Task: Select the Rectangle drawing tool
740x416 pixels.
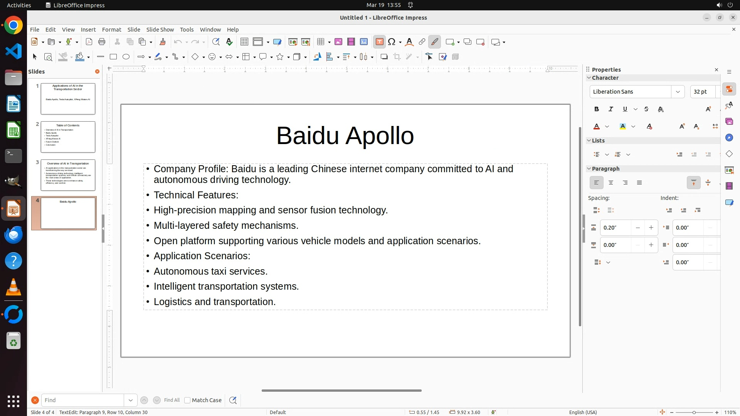Action: point(113,57)
